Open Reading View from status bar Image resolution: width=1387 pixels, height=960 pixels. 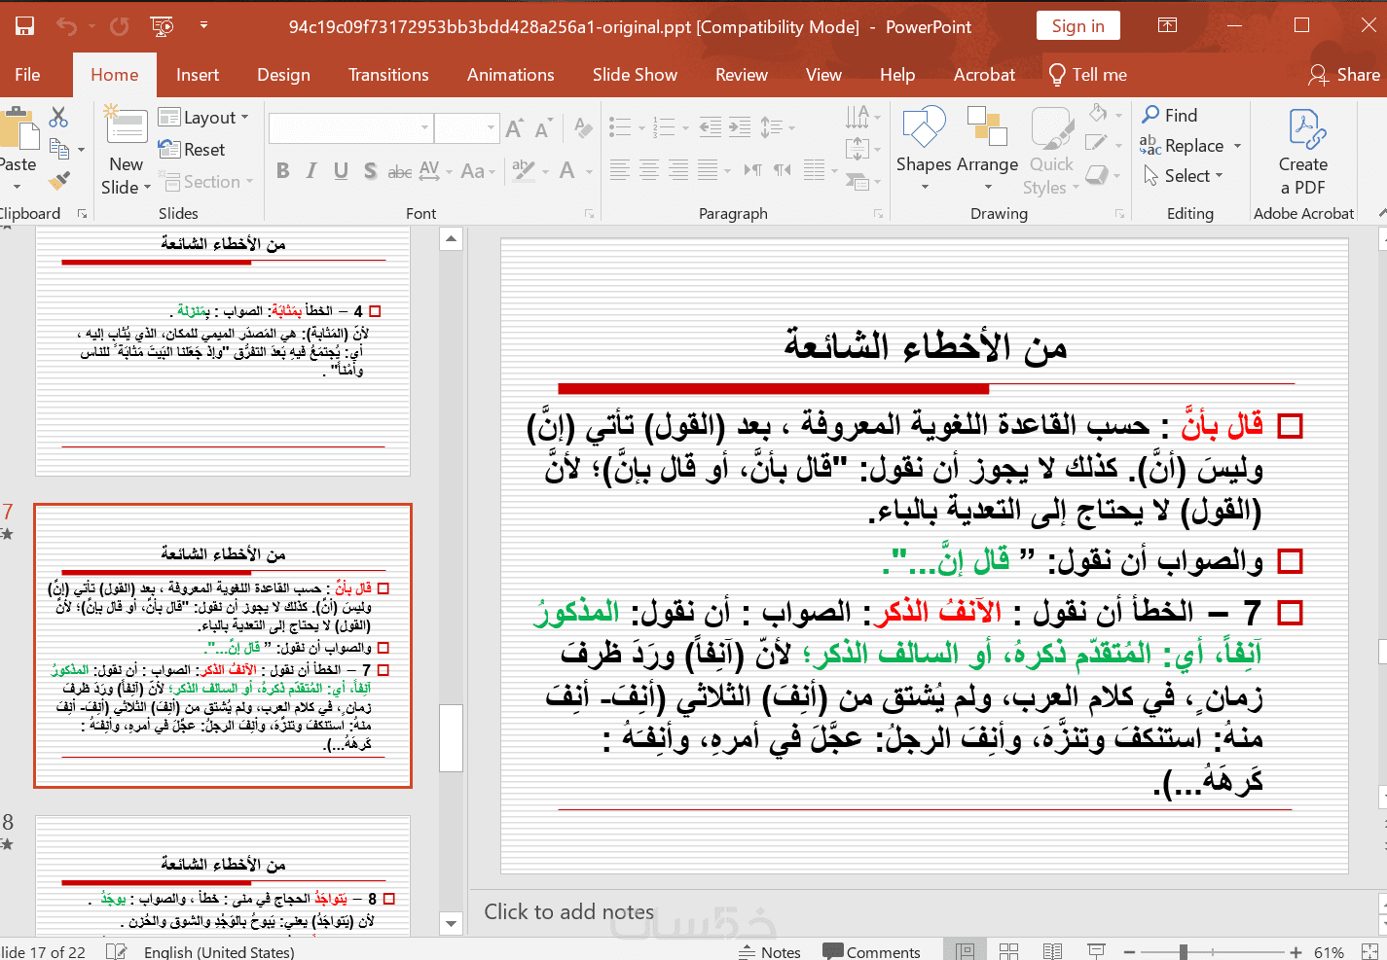pos(1052,951)
